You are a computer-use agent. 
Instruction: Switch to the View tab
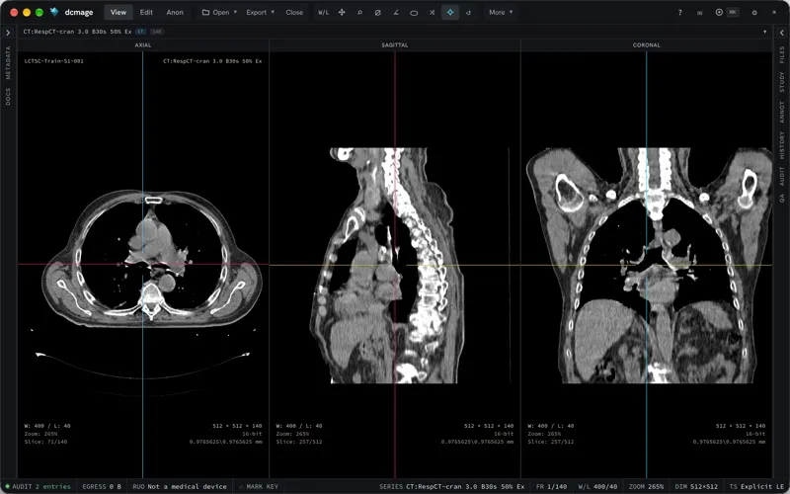118,12
